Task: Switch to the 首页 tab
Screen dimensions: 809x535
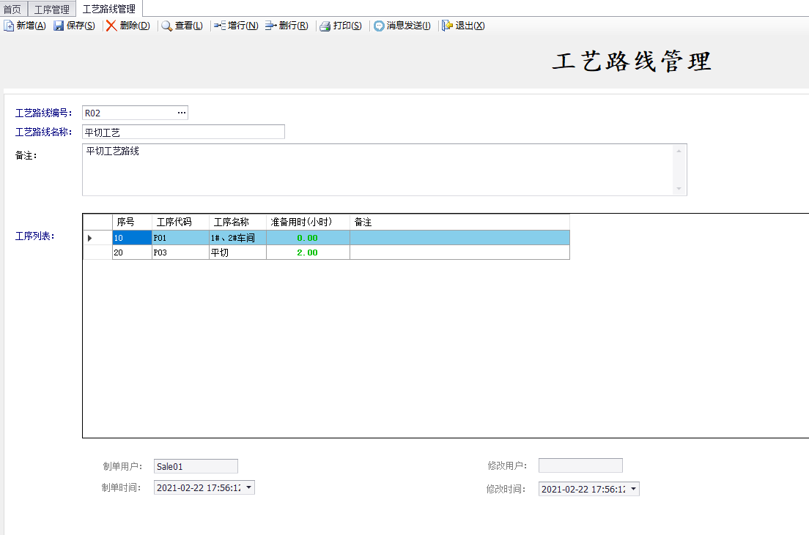Action: 12,9
